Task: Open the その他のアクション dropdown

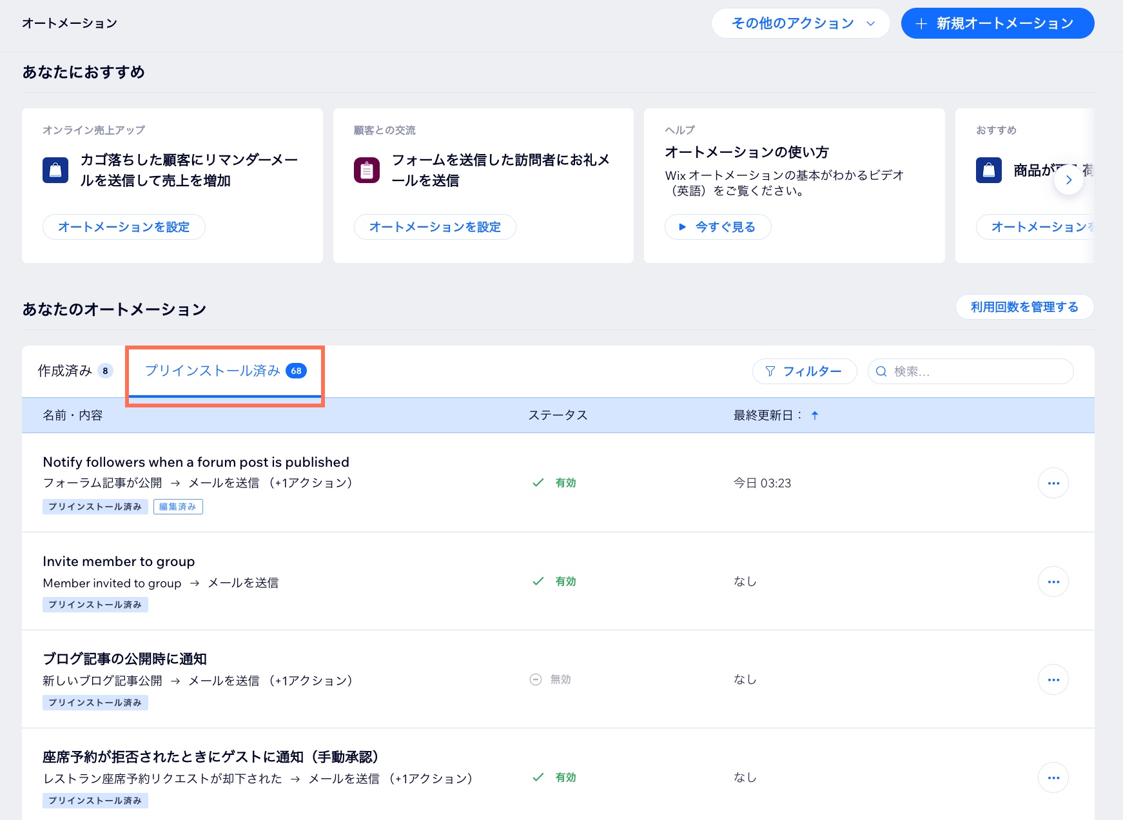Action: (x=801, y=23)
